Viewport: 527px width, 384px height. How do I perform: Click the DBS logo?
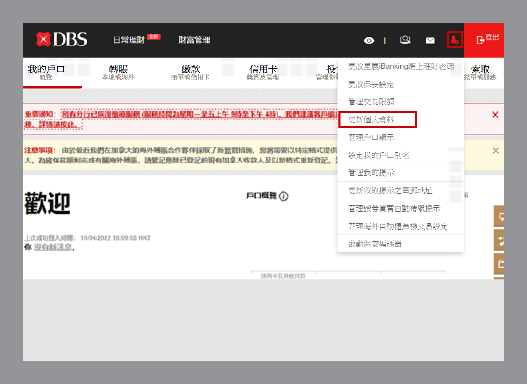62,40
